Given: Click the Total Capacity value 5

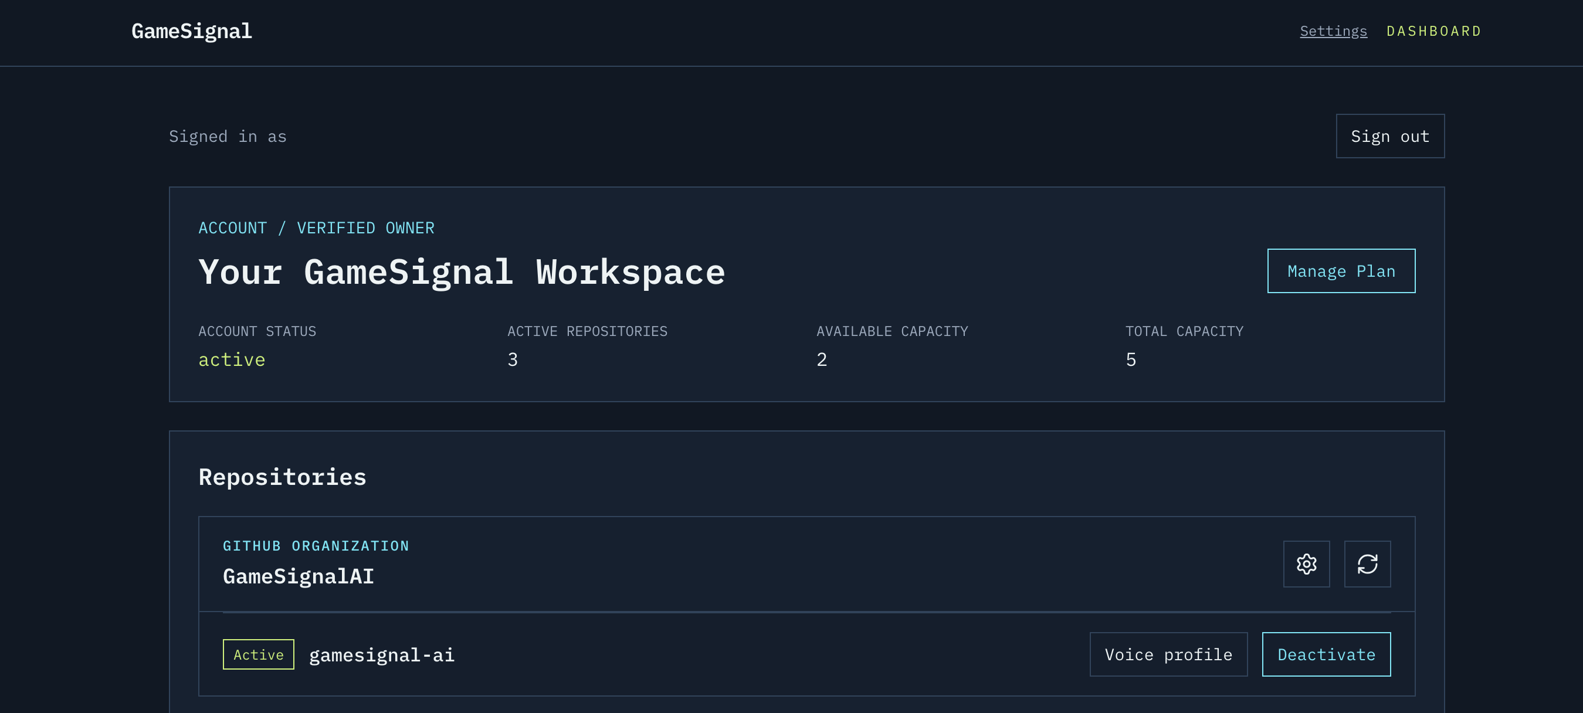Looking at the screenshot, I should point(1131,359).
